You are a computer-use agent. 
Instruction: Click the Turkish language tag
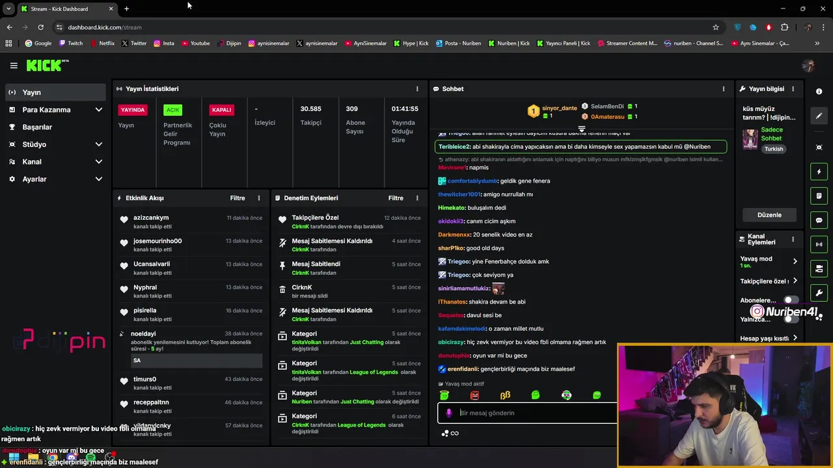[774, 149]
